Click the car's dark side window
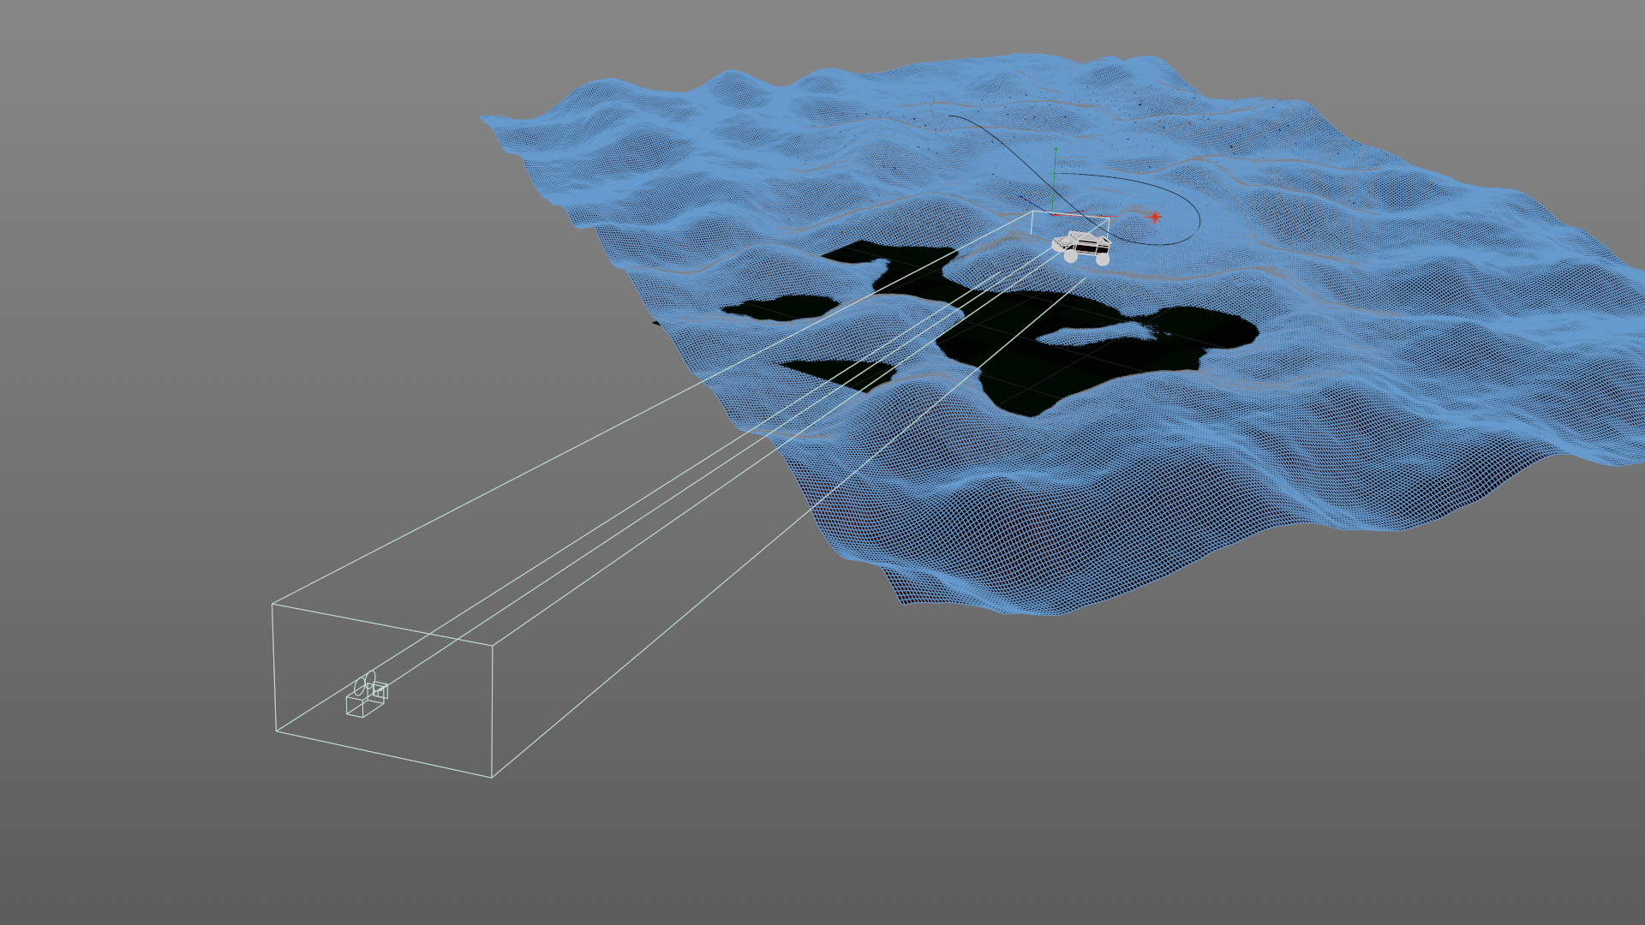Image resolution: width=1645 pixels, height=925 pixels. 1088,248
